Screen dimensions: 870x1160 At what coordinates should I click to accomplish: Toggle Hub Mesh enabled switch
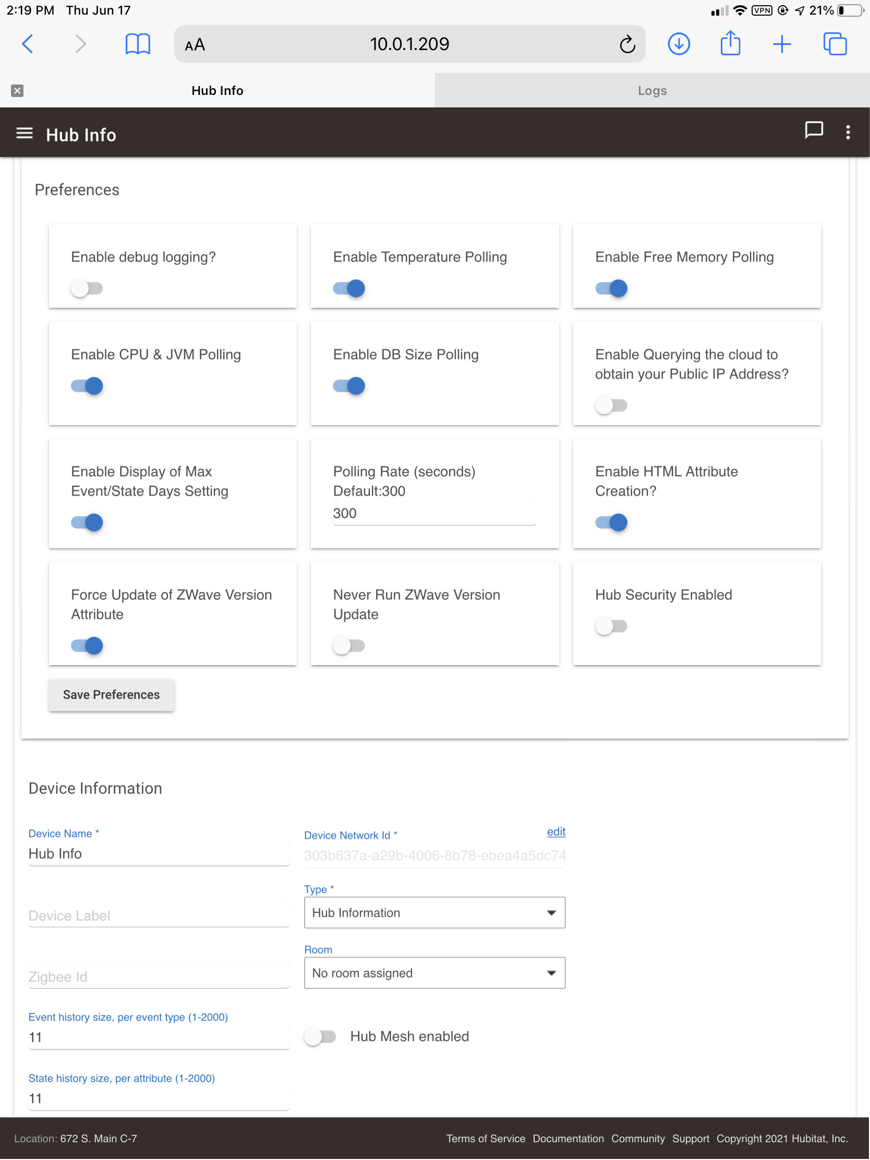point(320,1037)
